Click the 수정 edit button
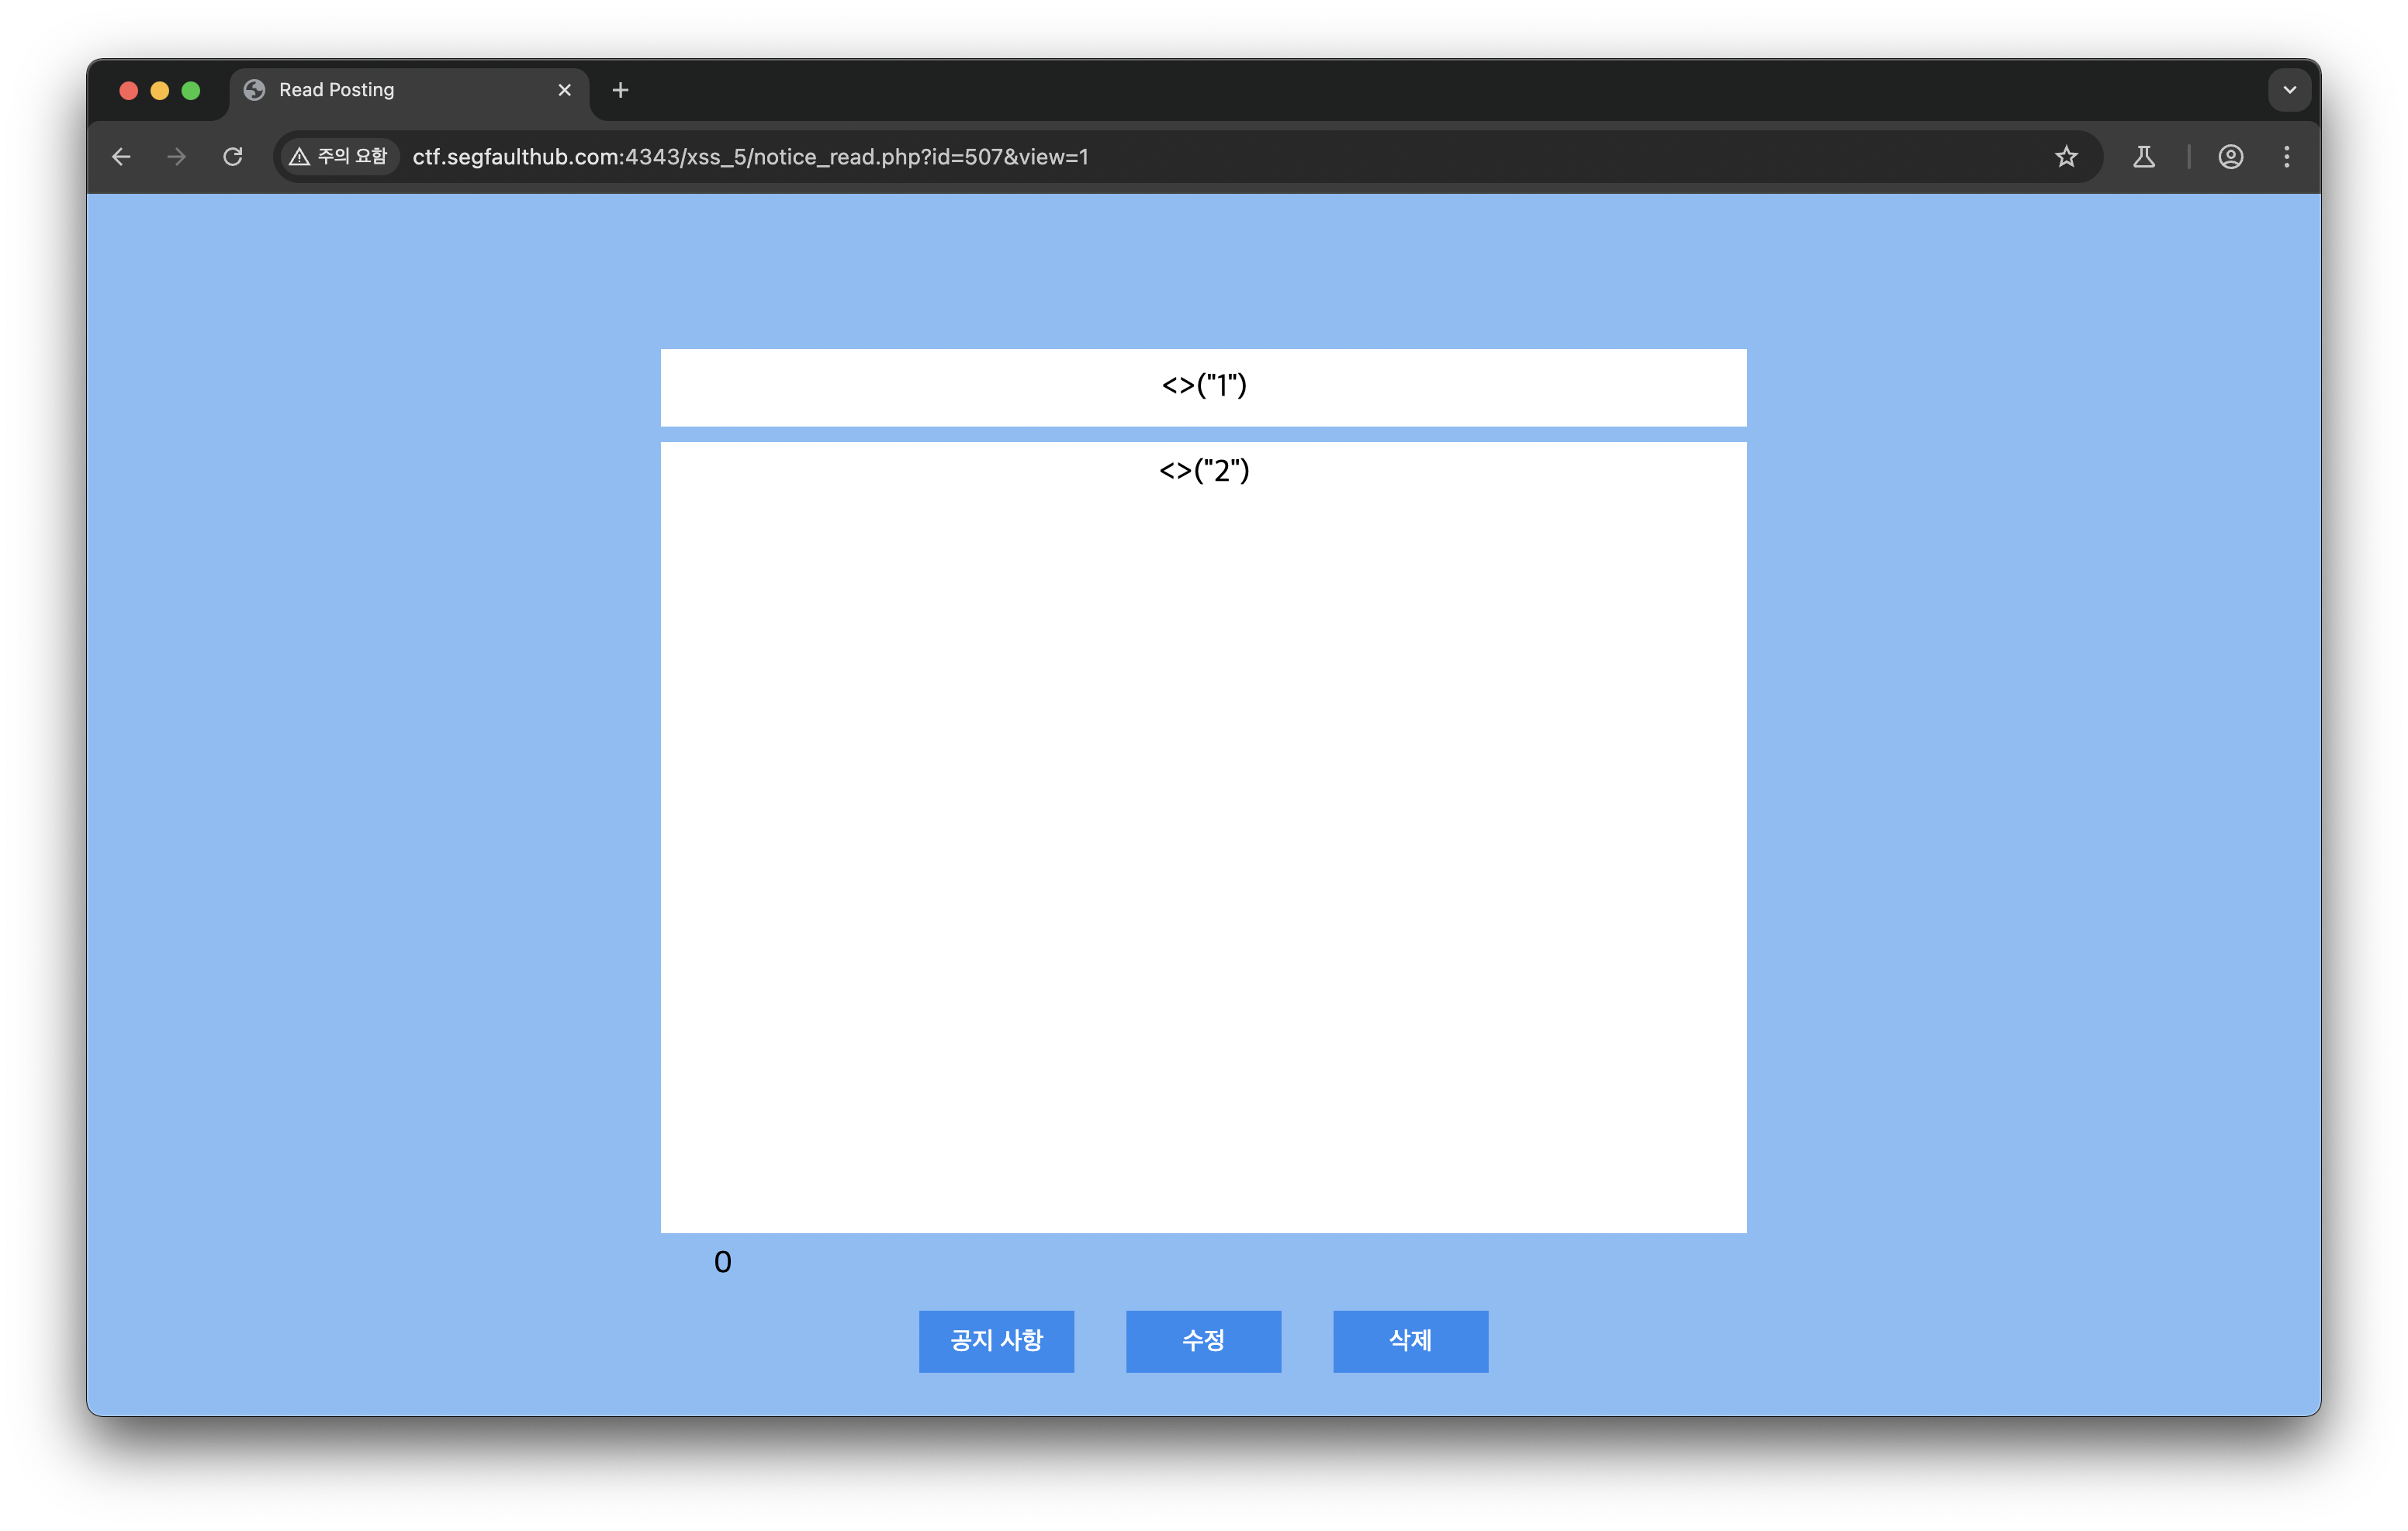The image size is (2408, 1531). 1203,1341
